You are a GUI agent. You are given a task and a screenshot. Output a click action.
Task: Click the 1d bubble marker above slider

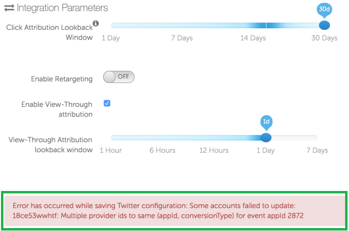266,122
